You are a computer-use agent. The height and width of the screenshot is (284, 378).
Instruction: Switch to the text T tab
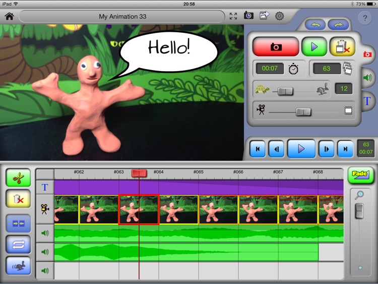(367, 101)
